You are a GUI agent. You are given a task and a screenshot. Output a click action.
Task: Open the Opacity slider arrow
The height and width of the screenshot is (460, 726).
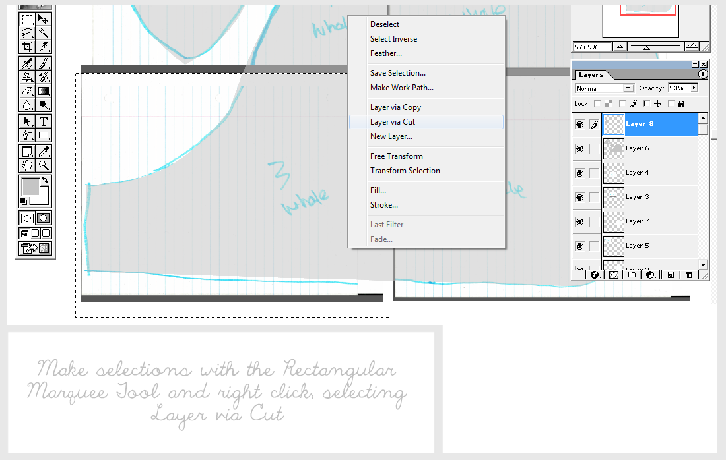point(693,88)
